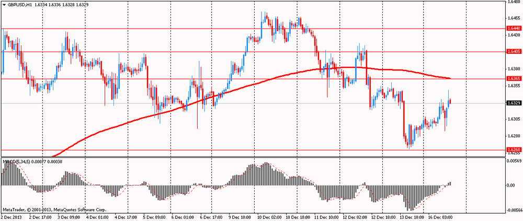This screenshot has height=221, width=523.
Task: Click the 3 Dec 09:00 time label
Action: click(x=70, y=217)
